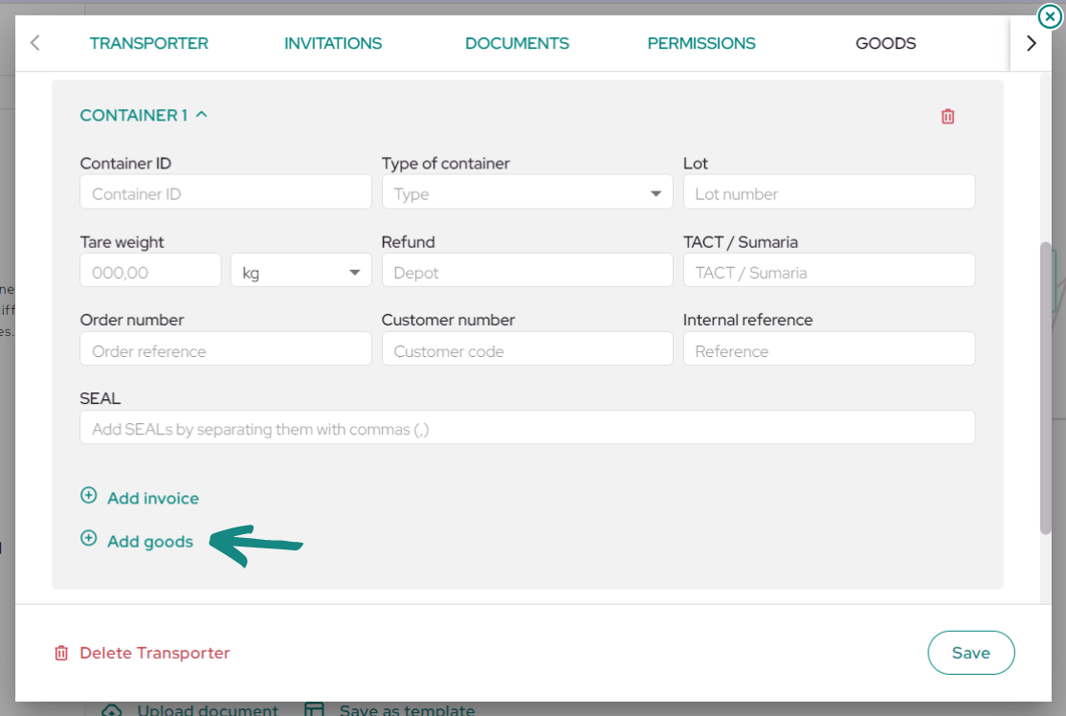Show more tabs with the right arrow
Screen dimensions: 1066x716
coord(1032,43)
